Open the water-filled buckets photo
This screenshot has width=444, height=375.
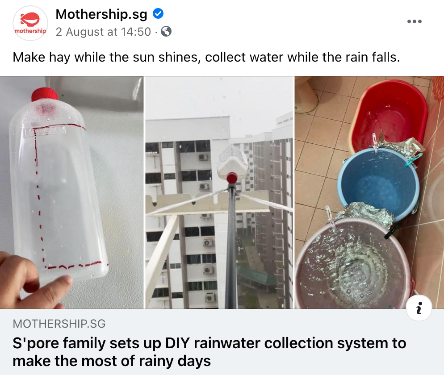click(369, 192)
